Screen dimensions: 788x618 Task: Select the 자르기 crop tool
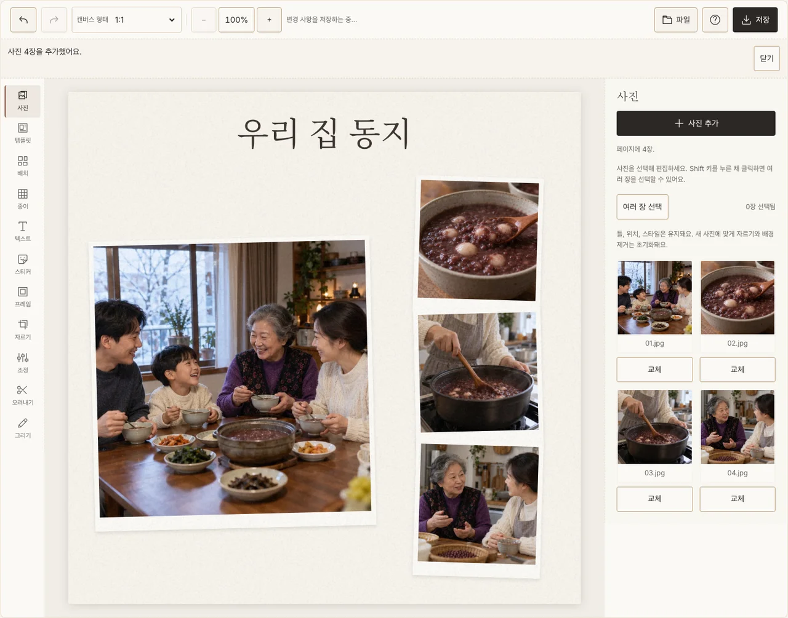pos(23,330)
